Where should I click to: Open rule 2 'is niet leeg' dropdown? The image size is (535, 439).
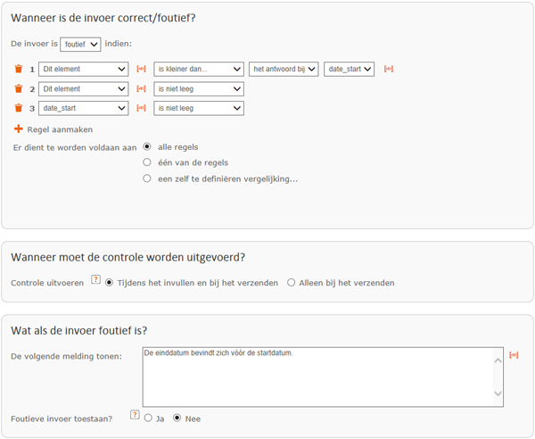point(199,88)
